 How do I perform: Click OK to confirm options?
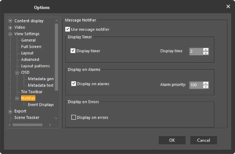pyautogui.click(x=172, y=140)
